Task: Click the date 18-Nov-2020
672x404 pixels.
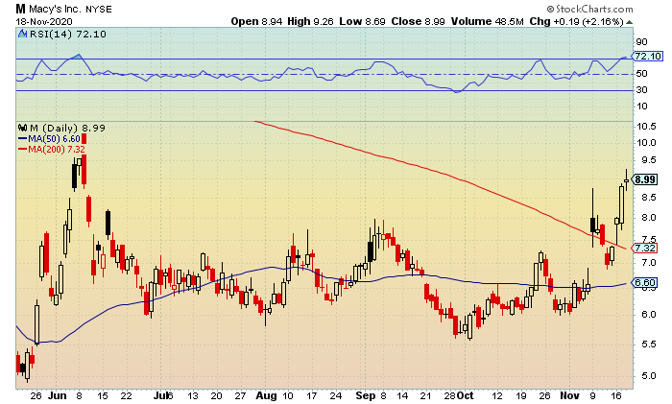Action: pyautogui.click(x=44, y=21)
